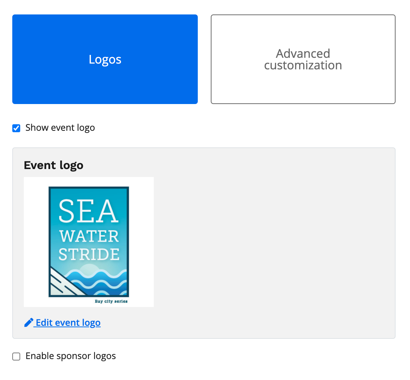410x380 pixels.
Task: Click white margin left of the logo image
Action: coord(35,242)
